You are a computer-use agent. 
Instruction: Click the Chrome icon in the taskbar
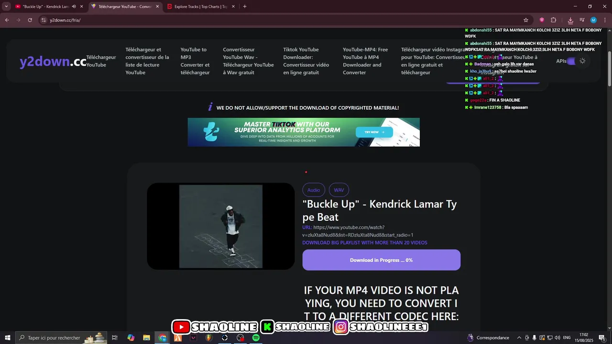[163, 338]
